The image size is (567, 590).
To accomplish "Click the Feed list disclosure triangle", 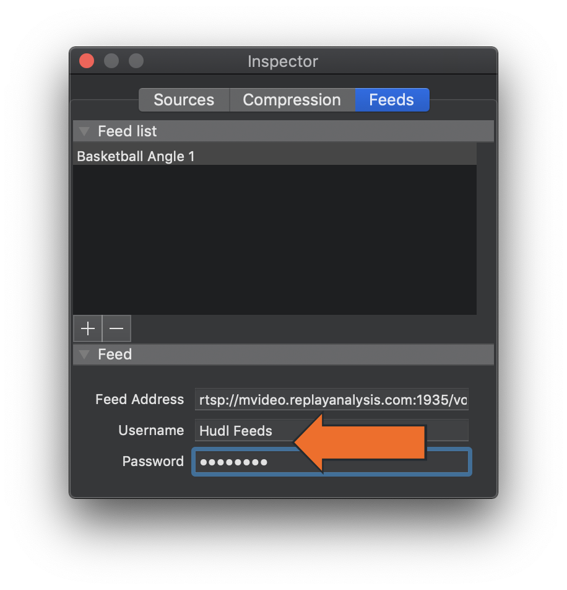I will 84,131.
